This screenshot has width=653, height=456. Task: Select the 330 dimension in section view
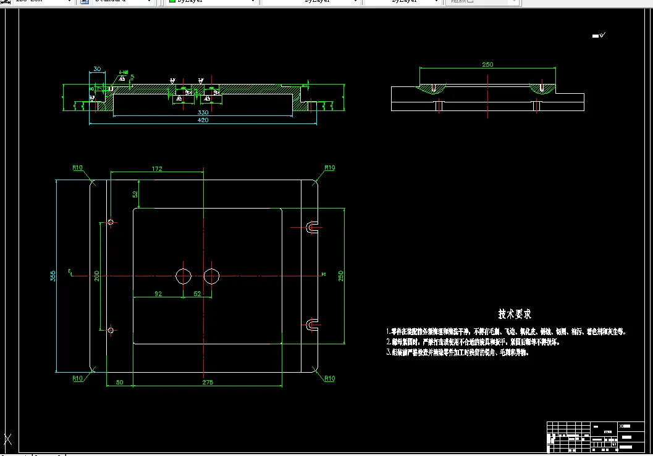203,112
